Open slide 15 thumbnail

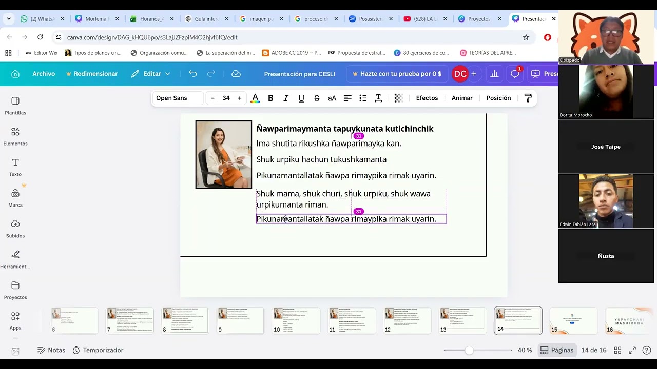tap(573, 321)
